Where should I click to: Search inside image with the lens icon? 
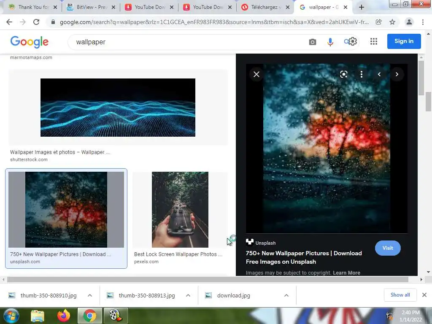343,74
